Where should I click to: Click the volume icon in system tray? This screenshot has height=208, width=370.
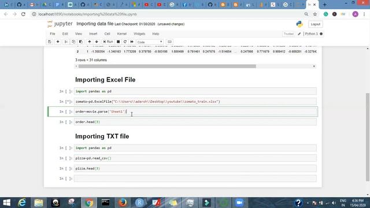(x=334, y=203)
